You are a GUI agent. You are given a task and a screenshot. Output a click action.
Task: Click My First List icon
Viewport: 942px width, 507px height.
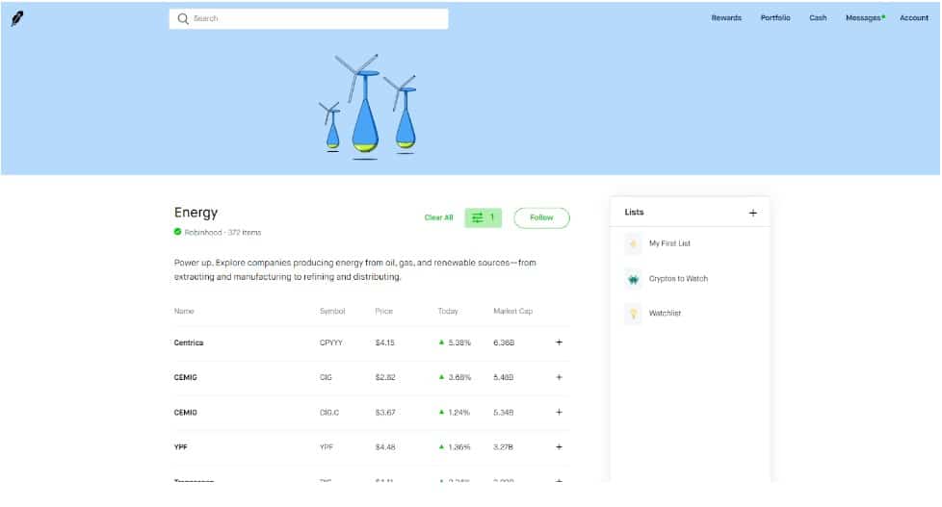(633, 243)
